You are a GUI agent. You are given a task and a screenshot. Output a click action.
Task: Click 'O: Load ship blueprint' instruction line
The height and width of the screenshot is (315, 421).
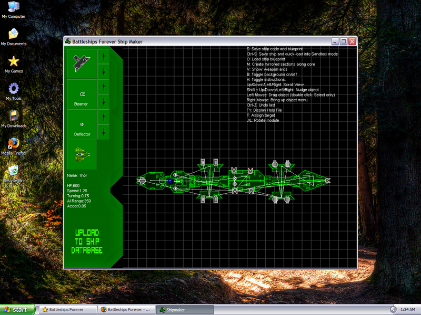pos(266,59)
